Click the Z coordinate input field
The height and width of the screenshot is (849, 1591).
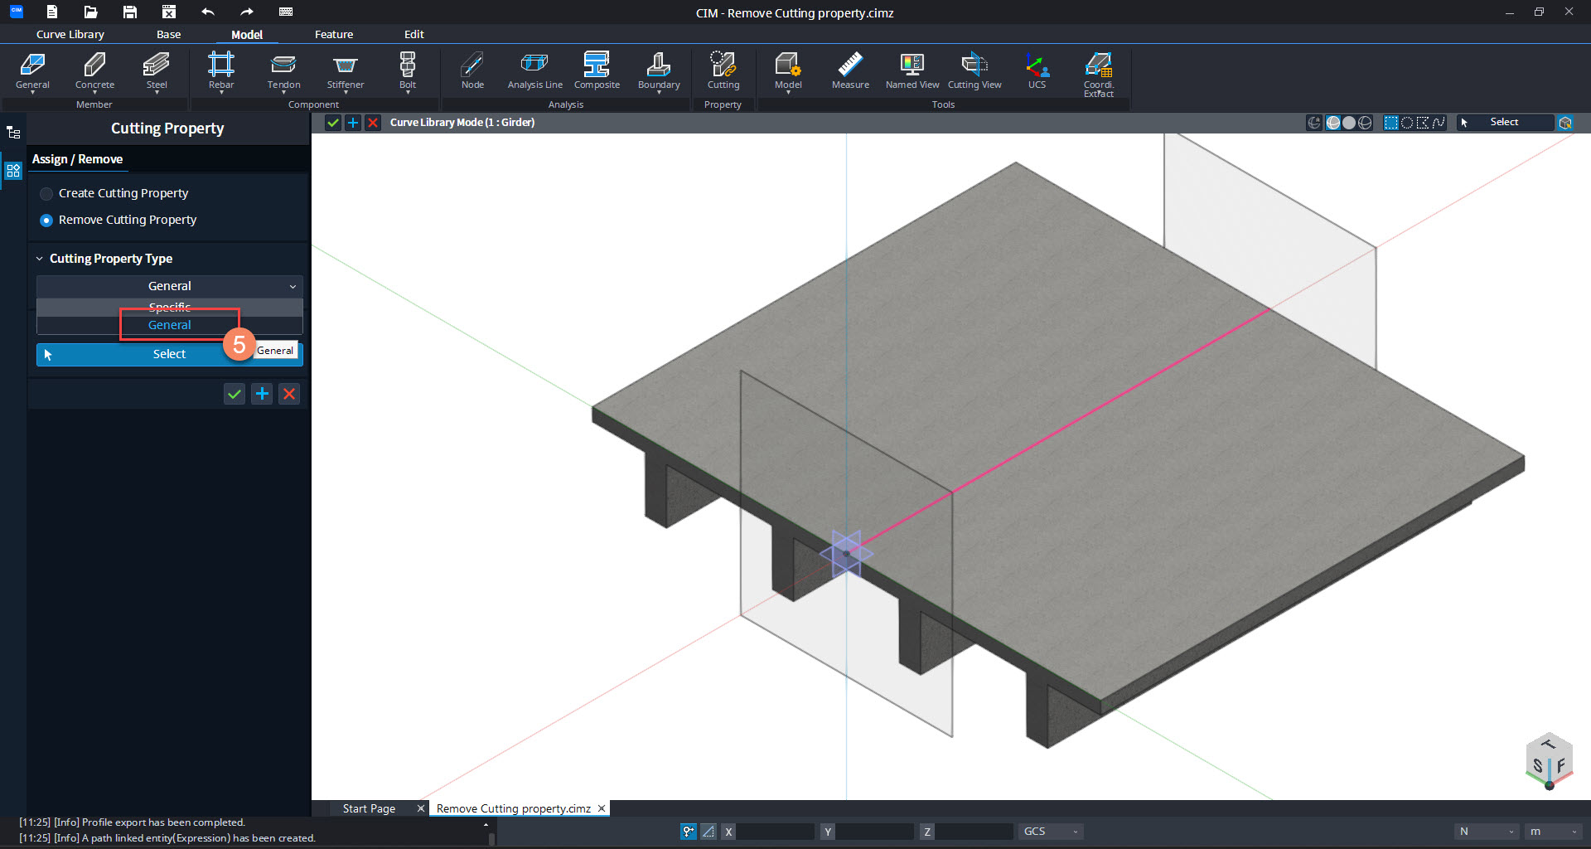(x=974, y=832)
